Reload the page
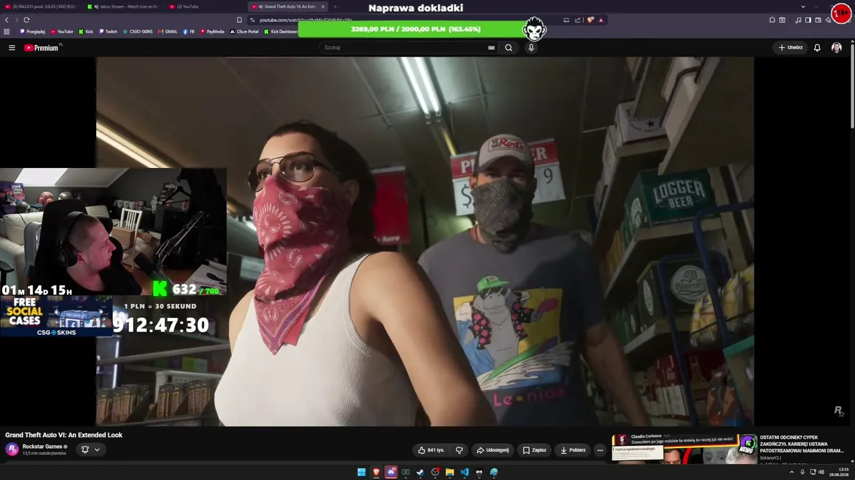This screenshot has height=480, width=855. (27, 20)
